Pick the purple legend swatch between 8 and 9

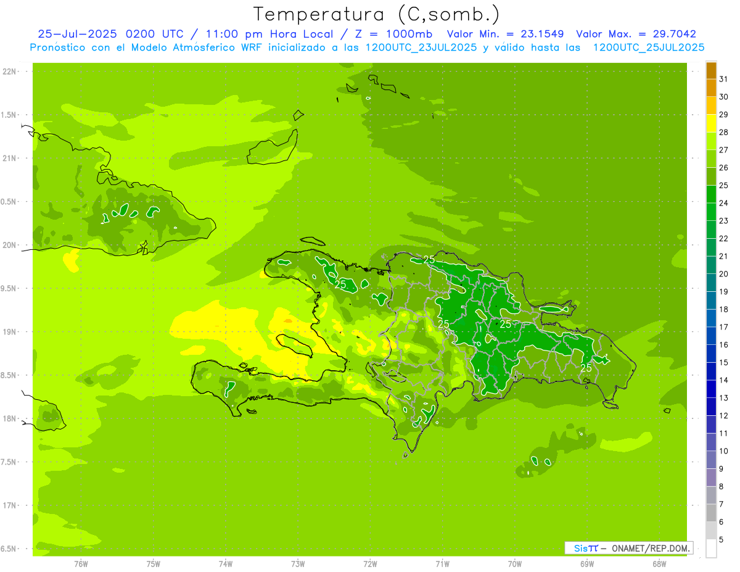711,478
